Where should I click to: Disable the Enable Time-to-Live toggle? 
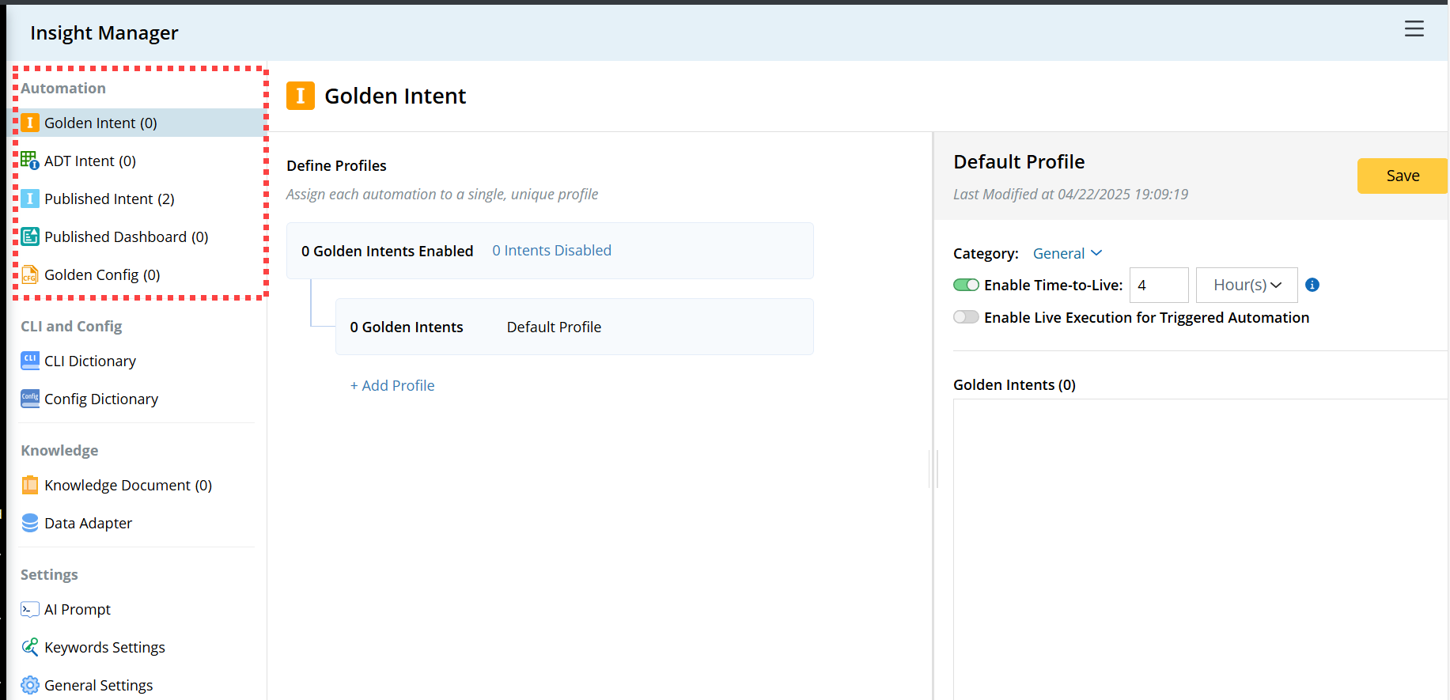coord(966,285)
